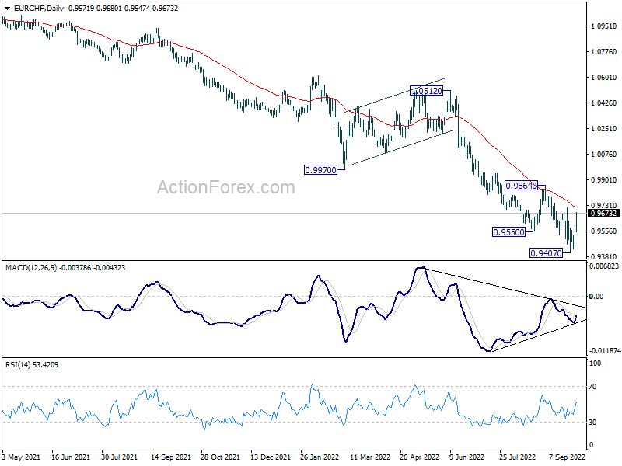Click the triangle next to EURCHF,Daily
Screen dimensions: 622x466
7,9
